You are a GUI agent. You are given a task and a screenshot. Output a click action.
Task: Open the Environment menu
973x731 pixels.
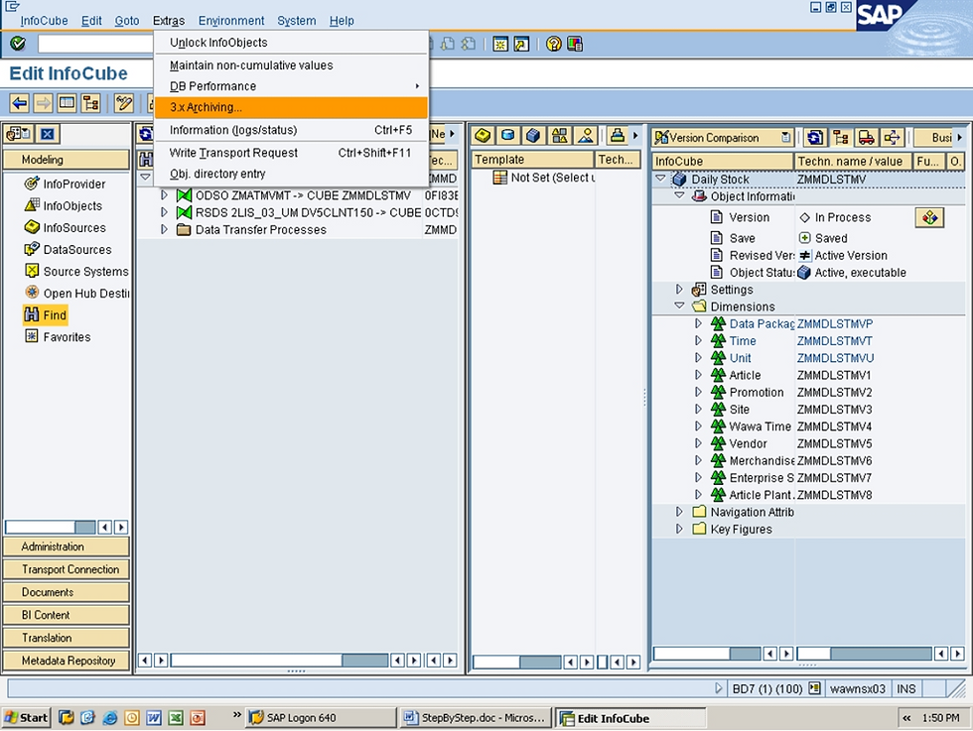pyautogui.click(x=230, y=21)
